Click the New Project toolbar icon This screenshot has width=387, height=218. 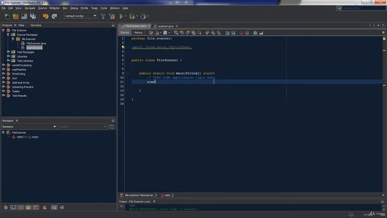click(x=16, y=16)
